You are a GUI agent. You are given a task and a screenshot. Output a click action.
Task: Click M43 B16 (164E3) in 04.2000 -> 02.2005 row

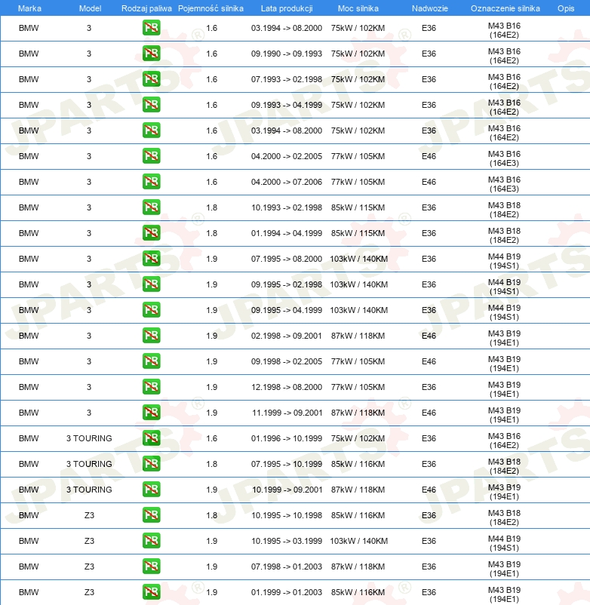pos(504,158)
